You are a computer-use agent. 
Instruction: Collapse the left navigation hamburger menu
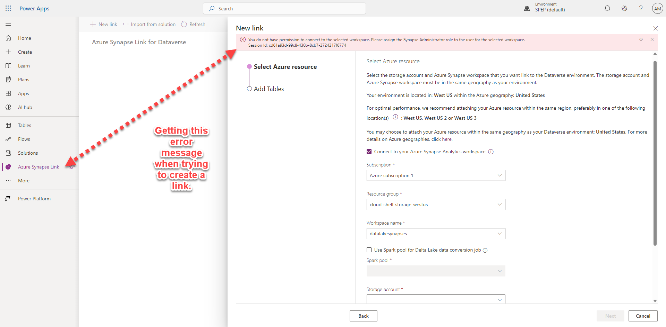(8, 24)
